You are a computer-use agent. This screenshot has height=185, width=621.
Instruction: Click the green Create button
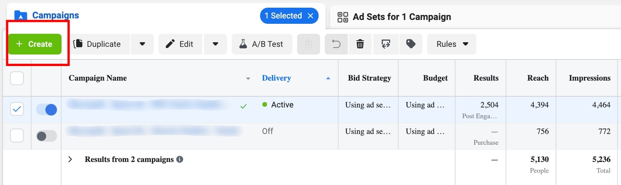(35, 44)
